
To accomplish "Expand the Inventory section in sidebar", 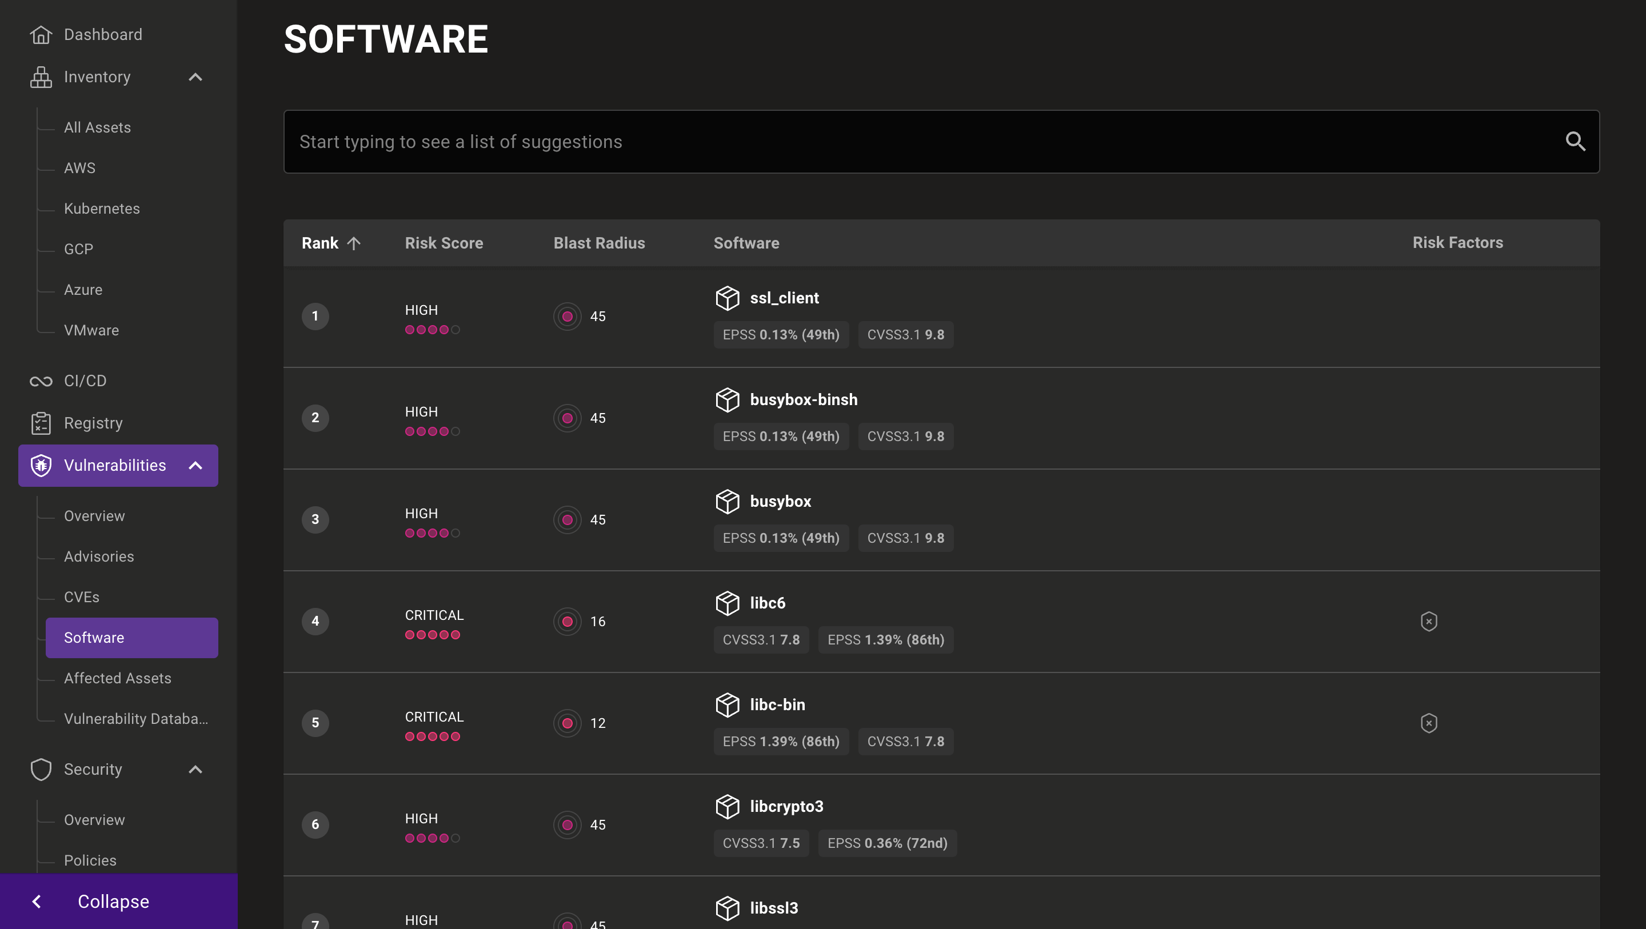I will (195, 76).
